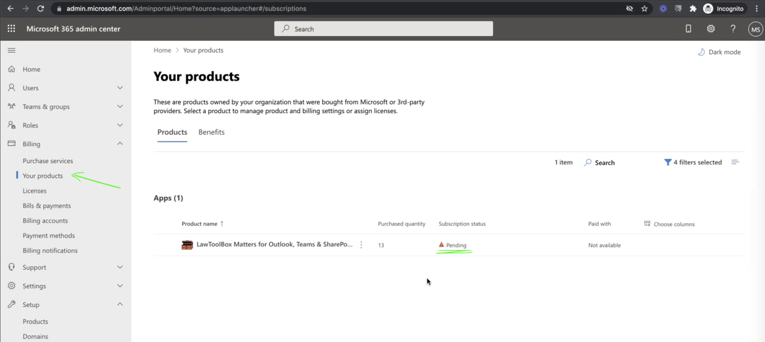Switch to the Products tab
The image size is (765, 342).
(172, 132)
